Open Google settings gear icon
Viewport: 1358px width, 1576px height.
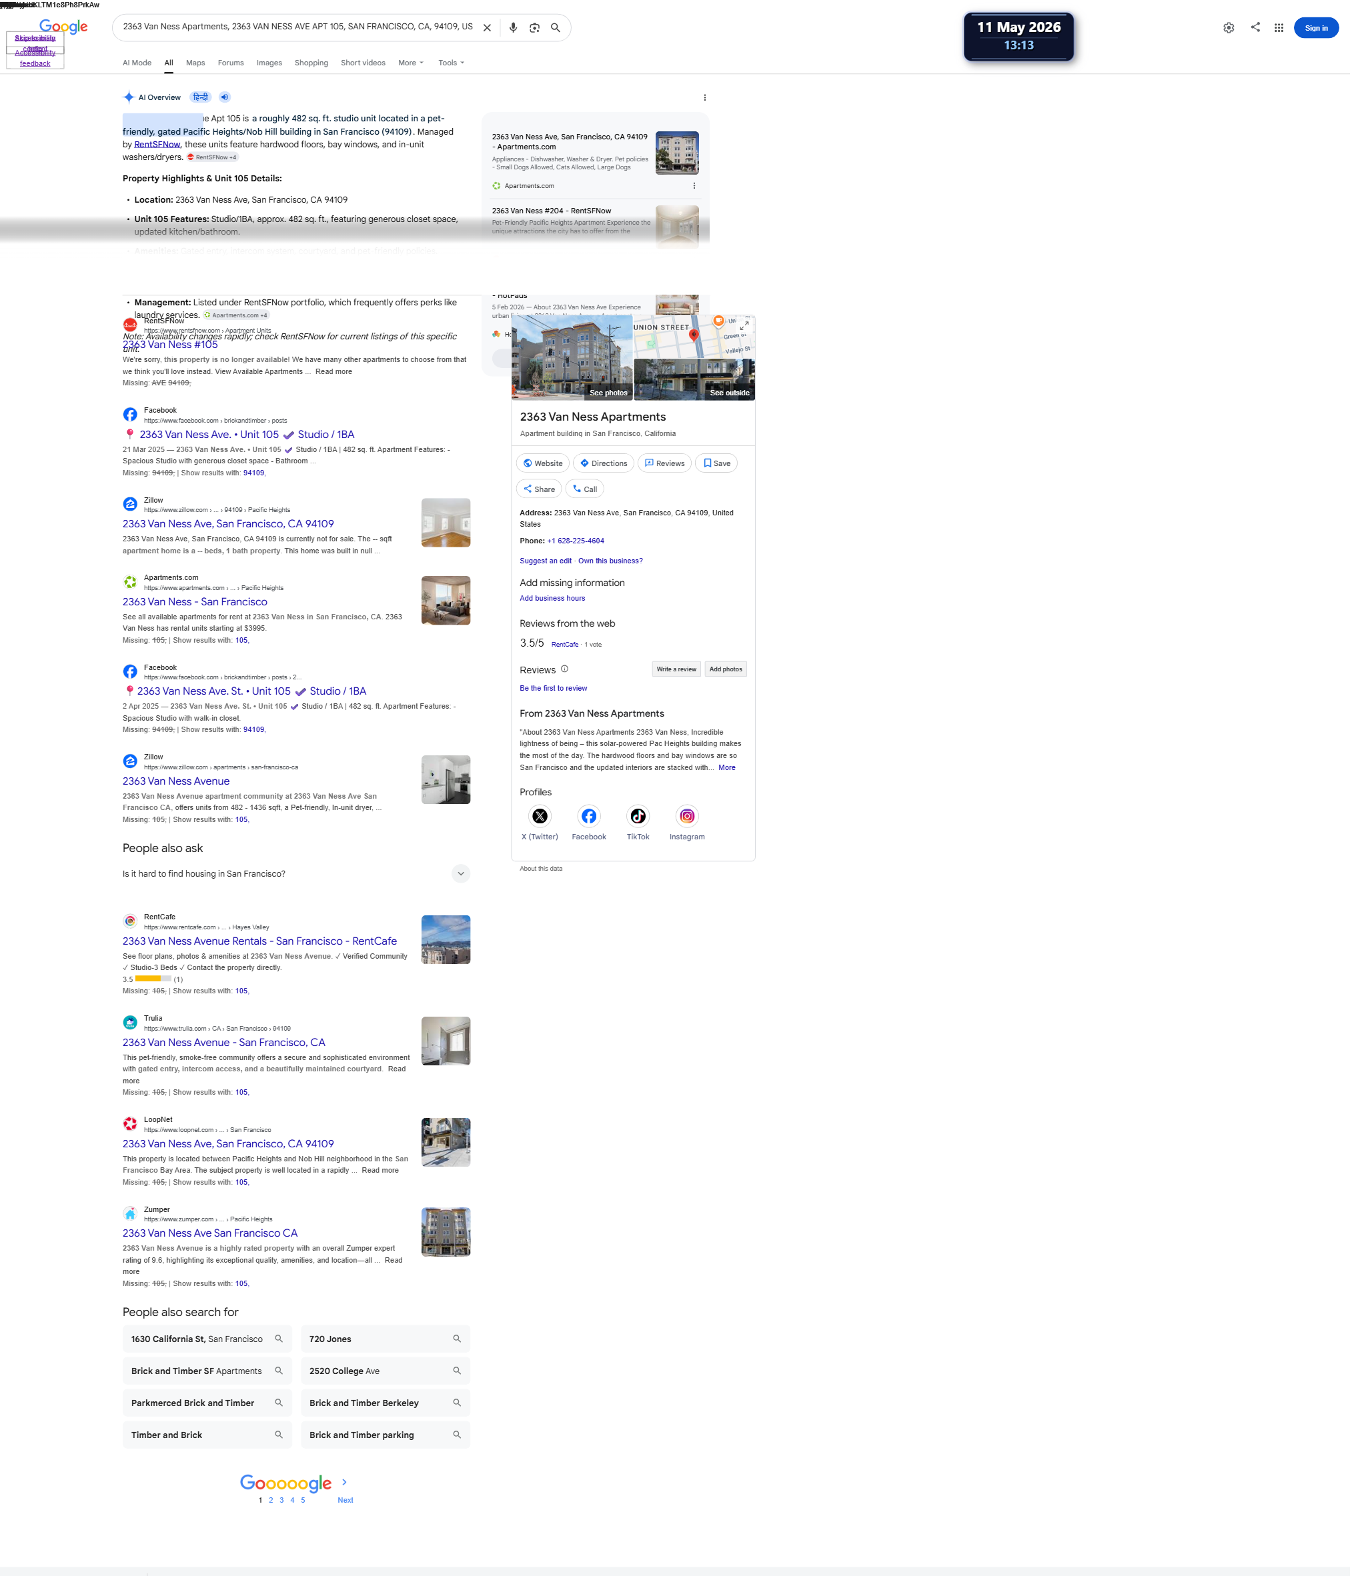(1235, 28)
